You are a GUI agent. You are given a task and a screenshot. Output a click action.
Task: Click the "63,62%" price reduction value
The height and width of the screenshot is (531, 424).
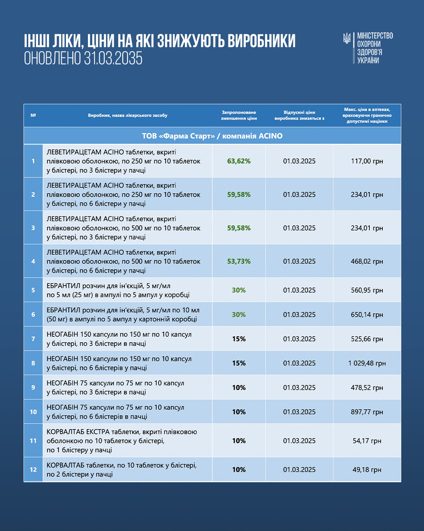pos(239,161)
